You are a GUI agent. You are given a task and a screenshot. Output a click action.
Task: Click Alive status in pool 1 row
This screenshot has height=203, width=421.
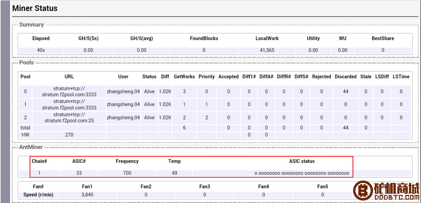(x=149, y=104)
